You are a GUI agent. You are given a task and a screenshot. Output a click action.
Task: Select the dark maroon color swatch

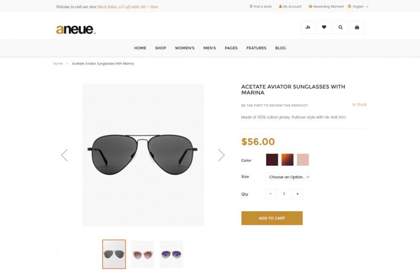point(272,160)
